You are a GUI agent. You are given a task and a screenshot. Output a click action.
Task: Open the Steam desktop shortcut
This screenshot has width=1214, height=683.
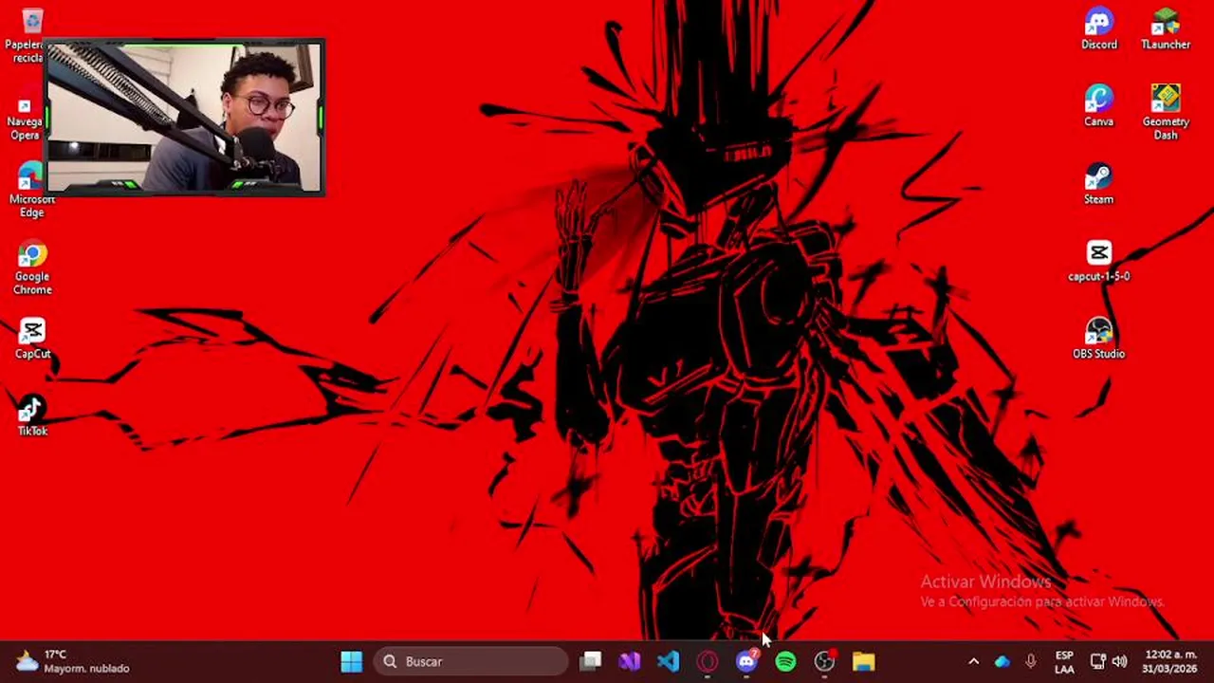[x=1099, y=184]
